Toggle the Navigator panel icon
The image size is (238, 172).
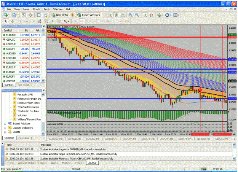pos(38,15)
